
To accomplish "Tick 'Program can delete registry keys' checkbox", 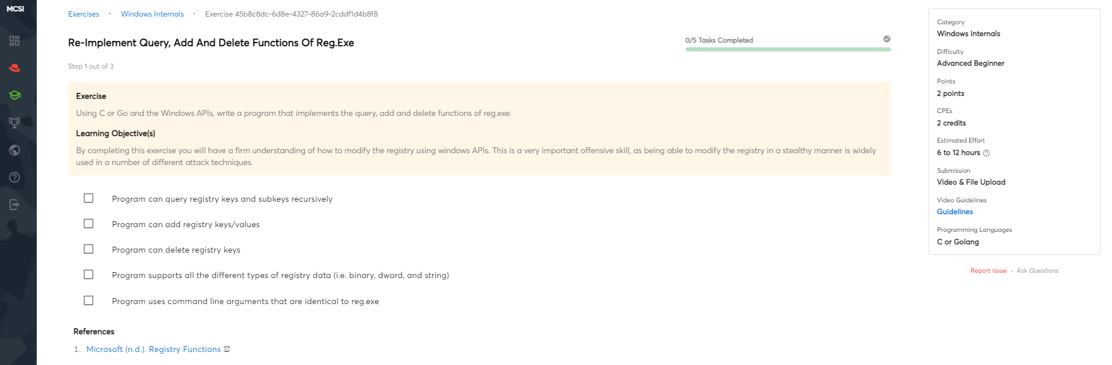I will pyautogui.click(x=89, y=249).
